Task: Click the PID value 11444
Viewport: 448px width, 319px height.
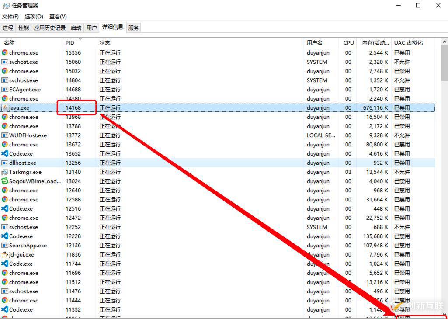Action: point(73,301)
